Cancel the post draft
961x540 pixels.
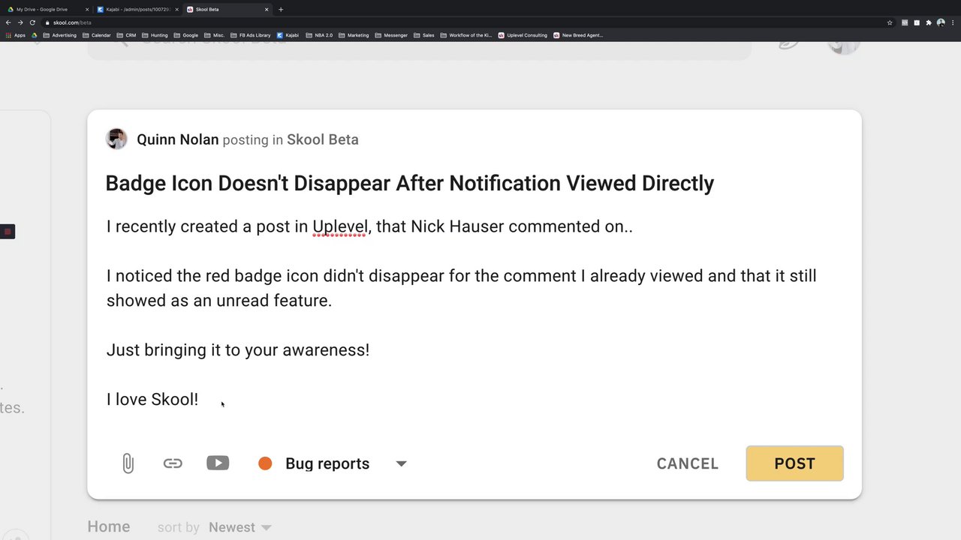point(688,463)
